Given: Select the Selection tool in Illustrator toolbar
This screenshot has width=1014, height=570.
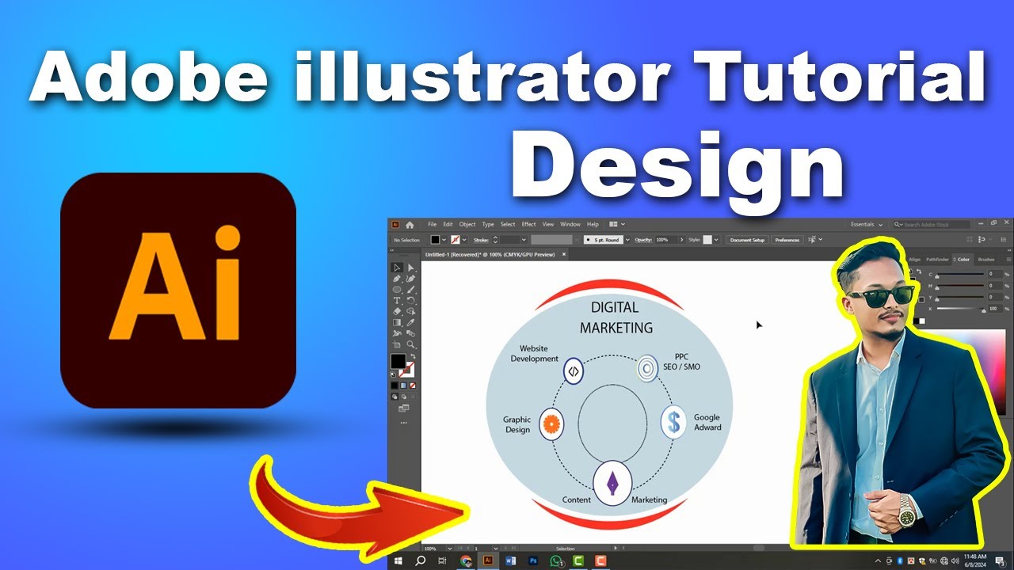Looking at the screenshot, I should click(397, 268).
